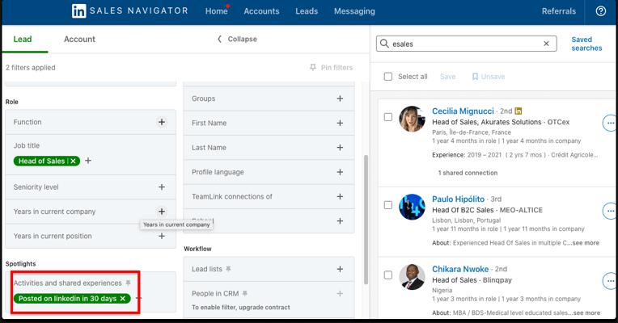Clear the search field with X icon
The height and width of the screenshot is (323, 618).
coord(546,44)
